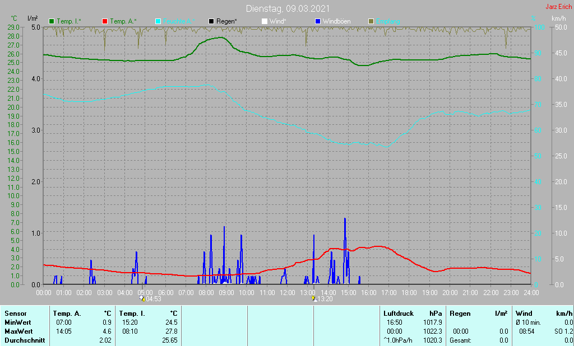Click the sunrise icon next to 04:53
Screen dimensions: 574x346
(x=142, y=298)
